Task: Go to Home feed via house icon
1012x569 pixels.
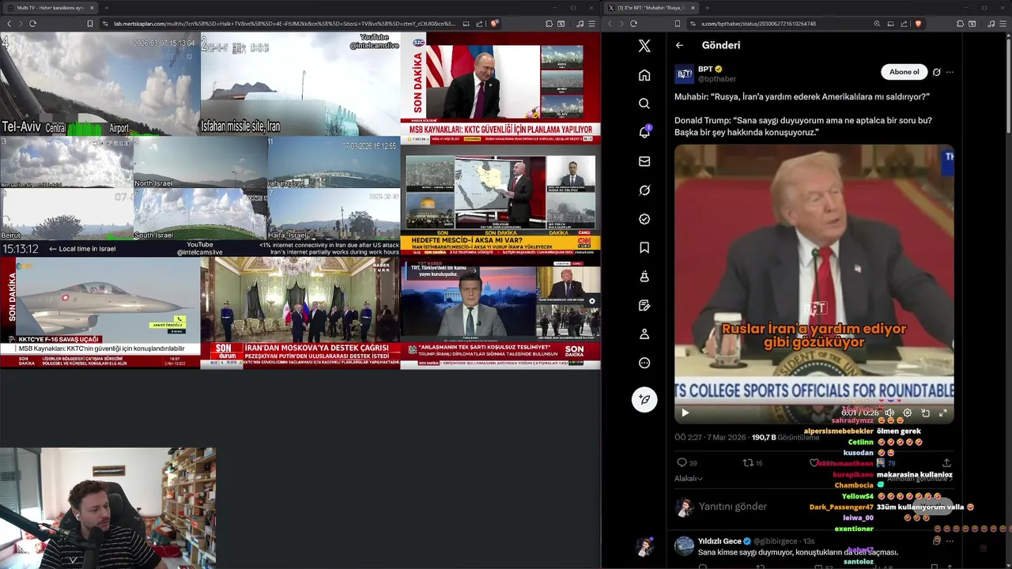Action: [644, 75]
